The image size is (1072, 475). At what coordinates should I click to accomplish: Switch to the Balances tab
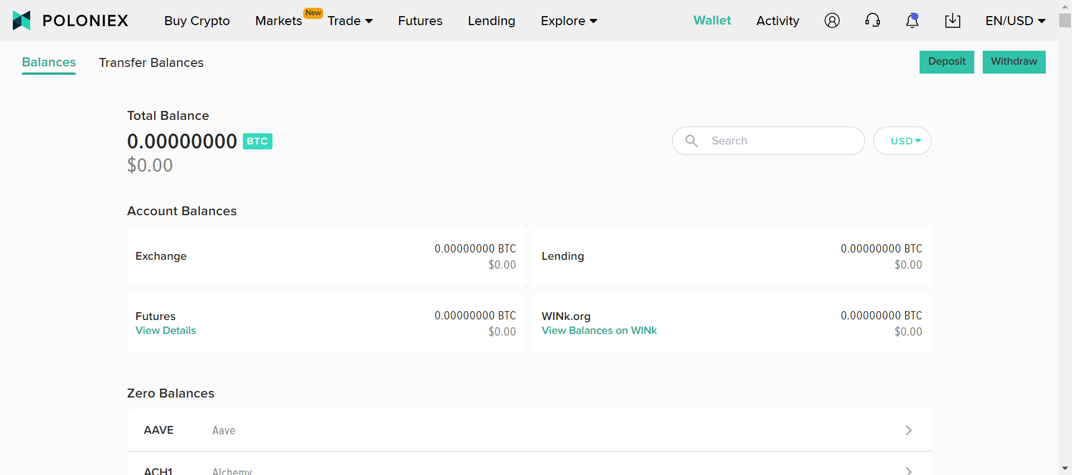(49, 62)
